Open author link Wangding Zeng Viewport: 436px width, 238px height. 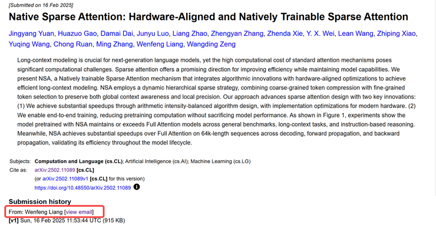[x=211, y=44]
